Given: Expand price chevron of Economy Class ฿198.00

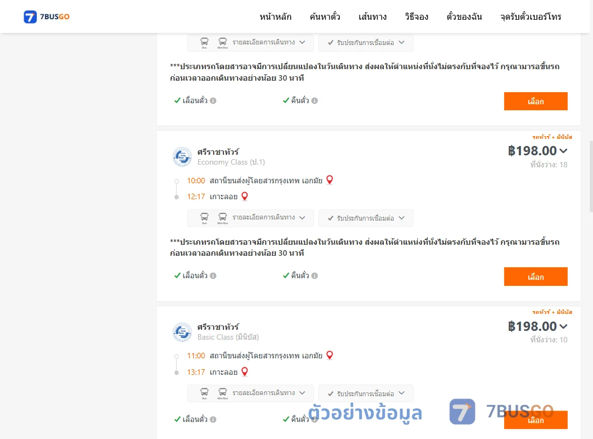Looking at the screenshot, I should (x=563, y=151).
